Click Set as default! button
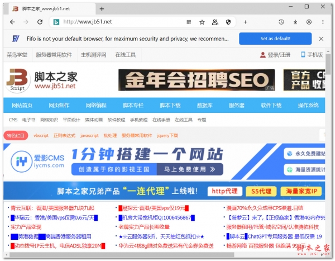Image resolution: width=335 pixels, height=261 pixels. coord(275,39)
